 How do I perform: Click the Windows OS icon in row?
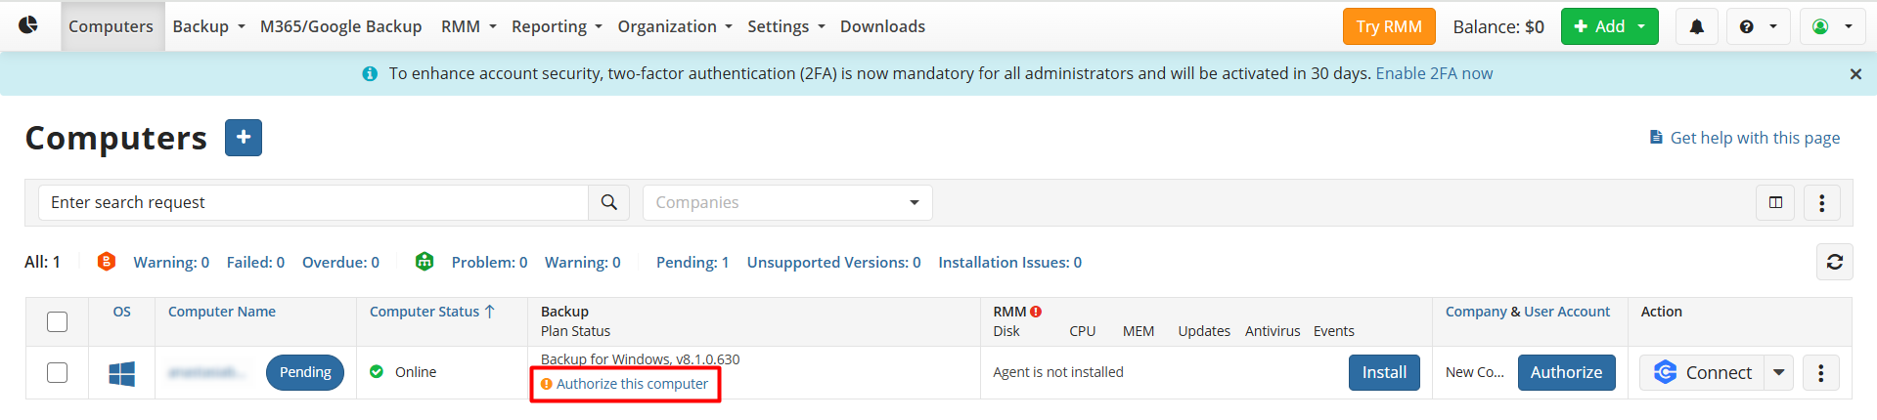[122, 373]
